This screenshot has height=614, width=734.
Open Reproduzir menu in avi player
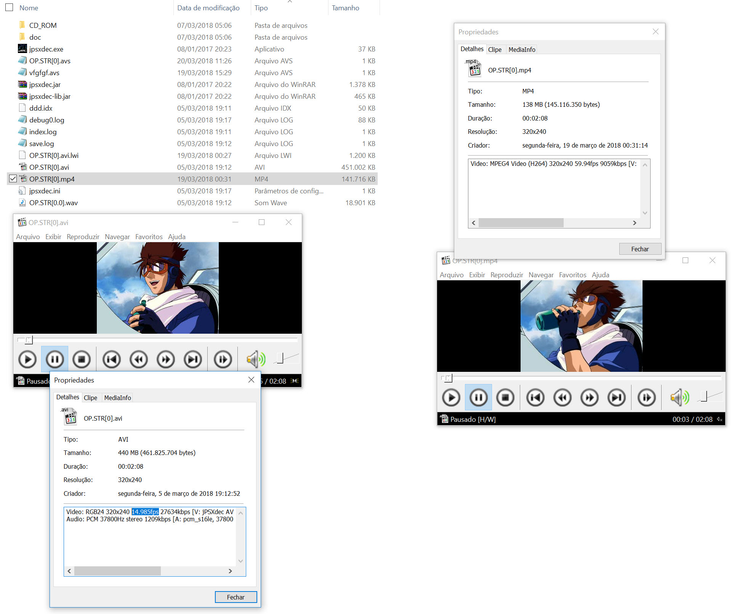[83, 236]
